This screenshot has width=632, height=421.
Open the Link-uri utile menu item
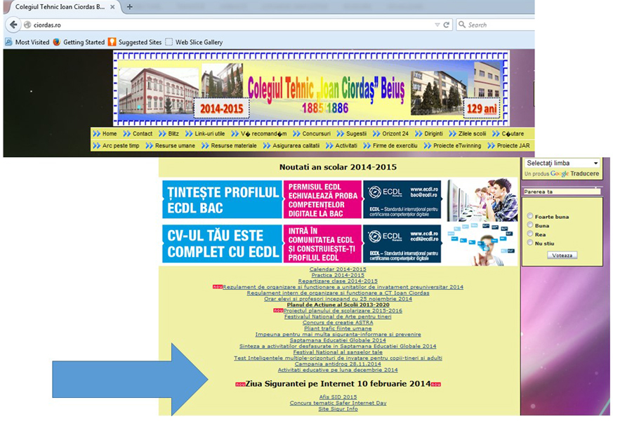pos(205,134)
